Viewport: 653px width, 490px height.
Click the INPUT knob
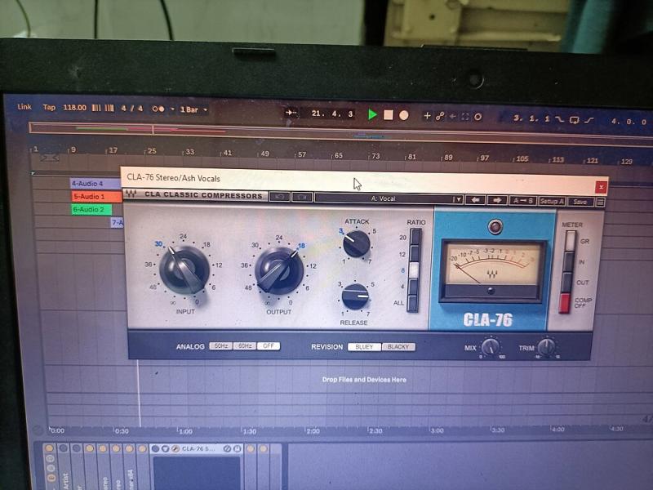point(184,269)
